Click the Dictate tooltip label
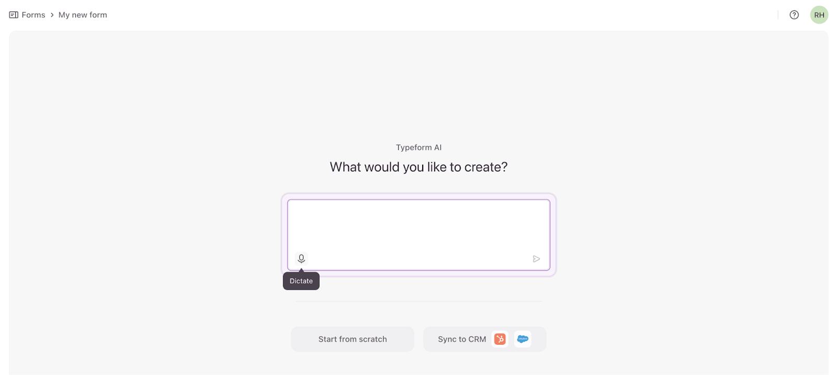Viewport: 837px width, 375px height. (301, 281)
